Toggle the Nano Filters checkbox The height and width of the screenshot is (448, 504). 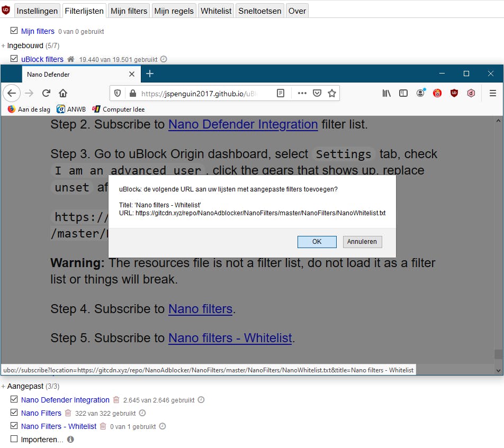14,413
